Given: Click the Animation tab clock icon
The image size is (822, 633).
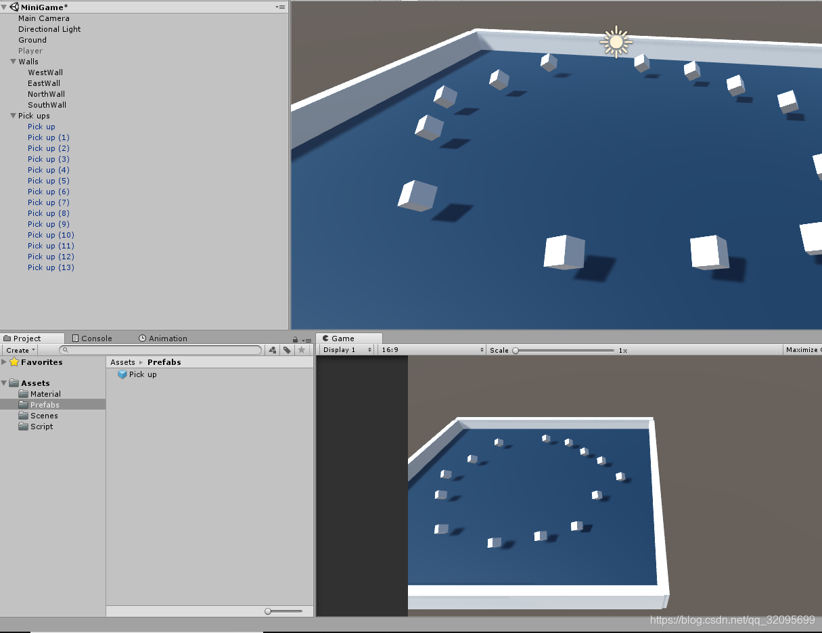Looking at the screenshot, I should (143, 339).
